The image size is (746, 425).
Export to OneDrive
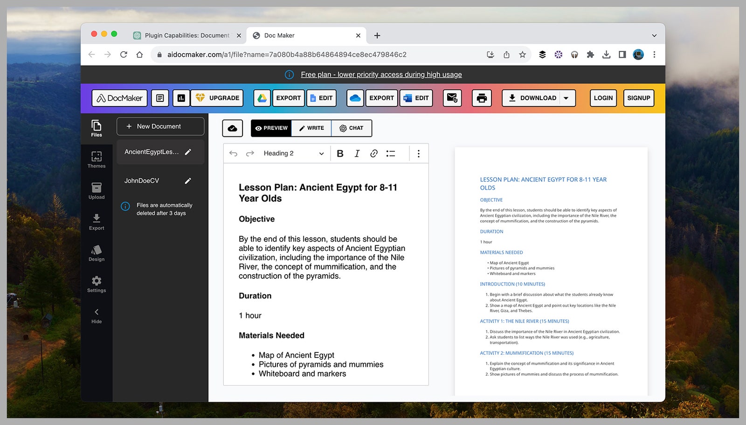382,98
